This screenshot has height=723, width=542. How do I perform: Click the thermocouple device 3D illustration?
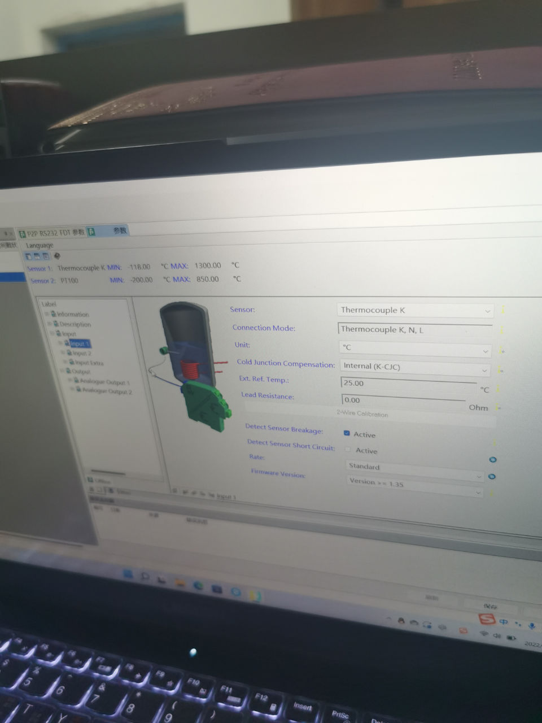189,367
